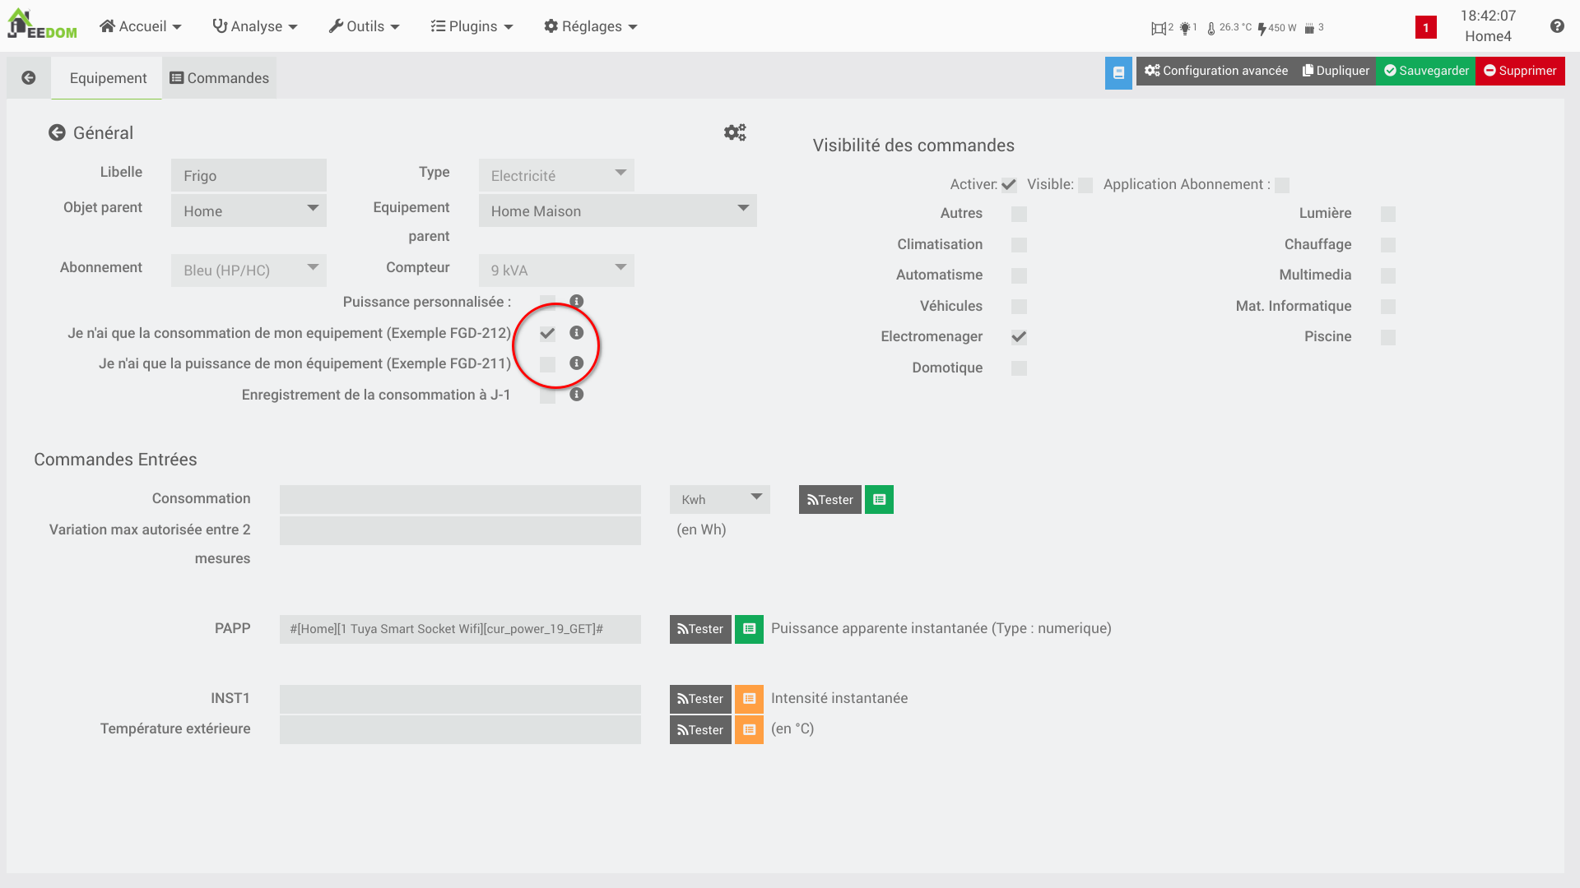
Task: Check the Puissance personnalisée checkbox
Action: 546,302
